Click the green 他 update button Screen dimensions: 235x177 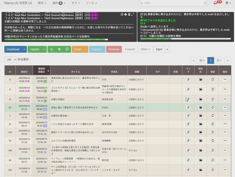[59, 49]
